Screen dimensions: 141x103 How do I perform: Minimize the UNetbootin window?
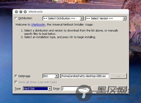pyautogui.click(x=21, y=12)
